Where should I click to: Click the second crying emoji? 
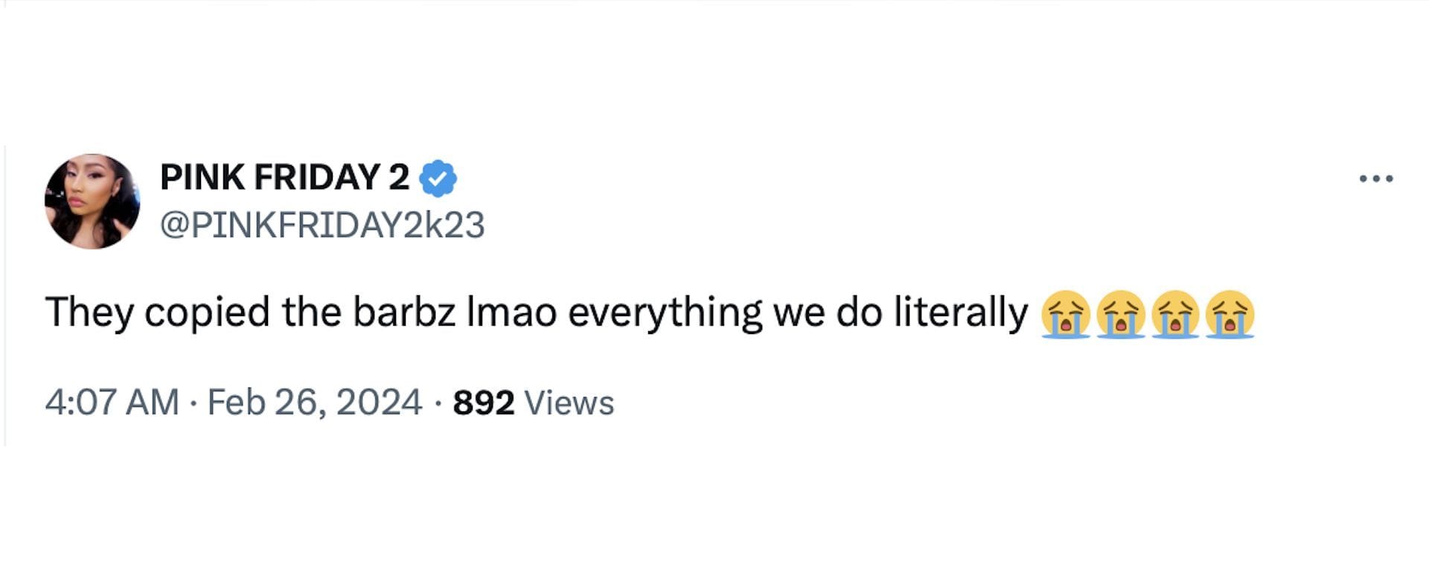coord(1121,314)
